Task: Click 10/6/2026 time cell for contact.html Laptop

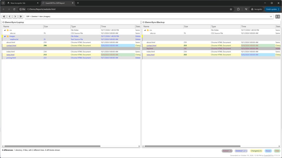Action: (x=118, y=46)
